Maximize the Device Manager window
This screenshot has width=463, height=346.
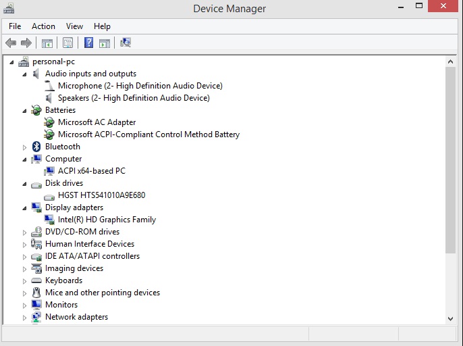[419, 6]
